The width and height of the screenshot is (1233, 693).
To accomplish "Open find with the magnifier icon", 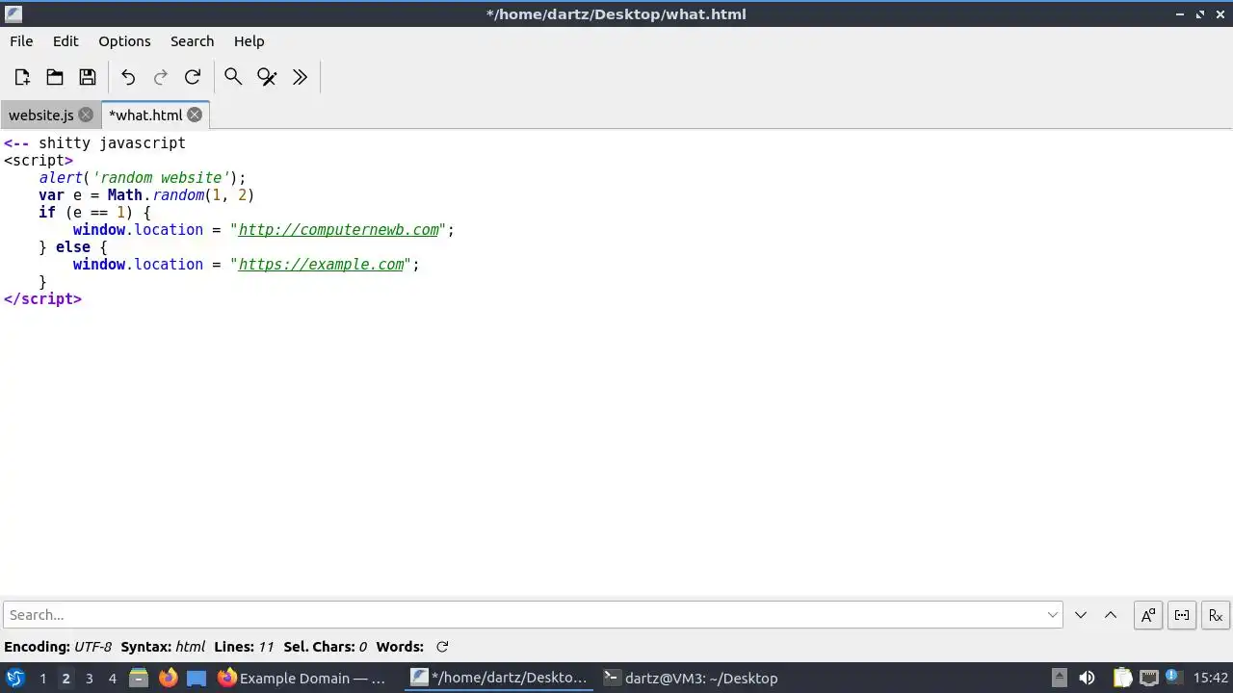I will tap(233, 77).
